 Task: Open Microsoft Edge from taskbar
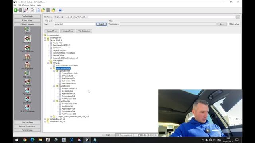click(x=33, y=140)
